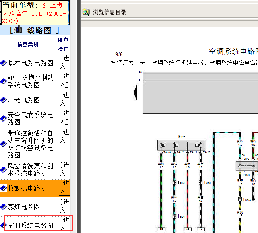This screenshot has height=233, width=258.
Task: Click book icon beside 收放机电路图
Action: [3, 188]
